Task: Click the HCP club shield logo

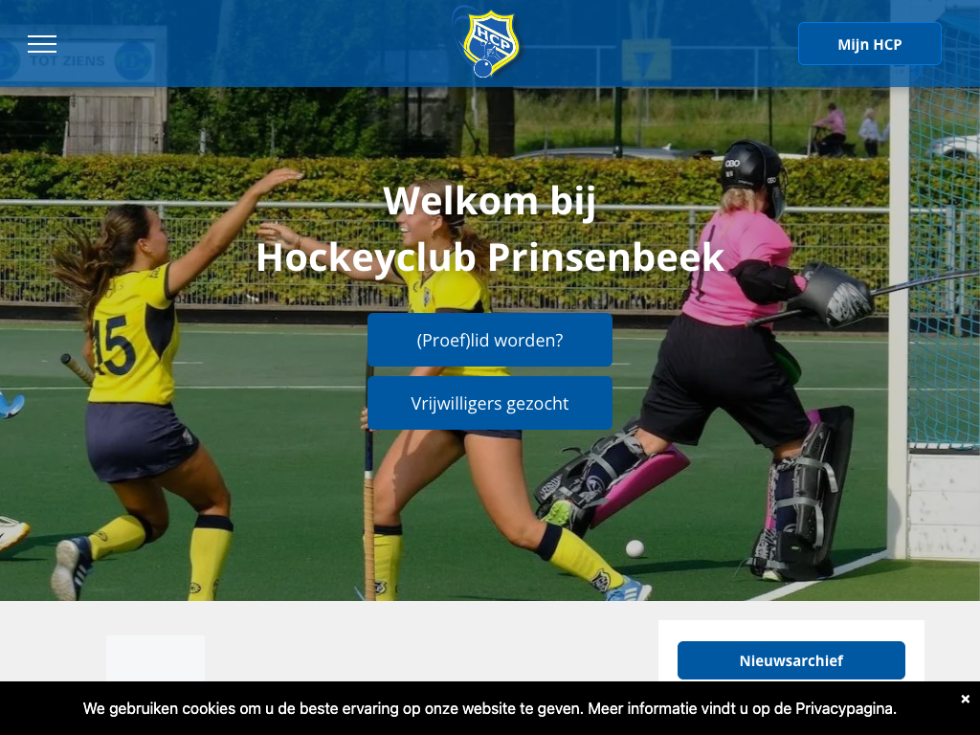Action: click(486, 42)
